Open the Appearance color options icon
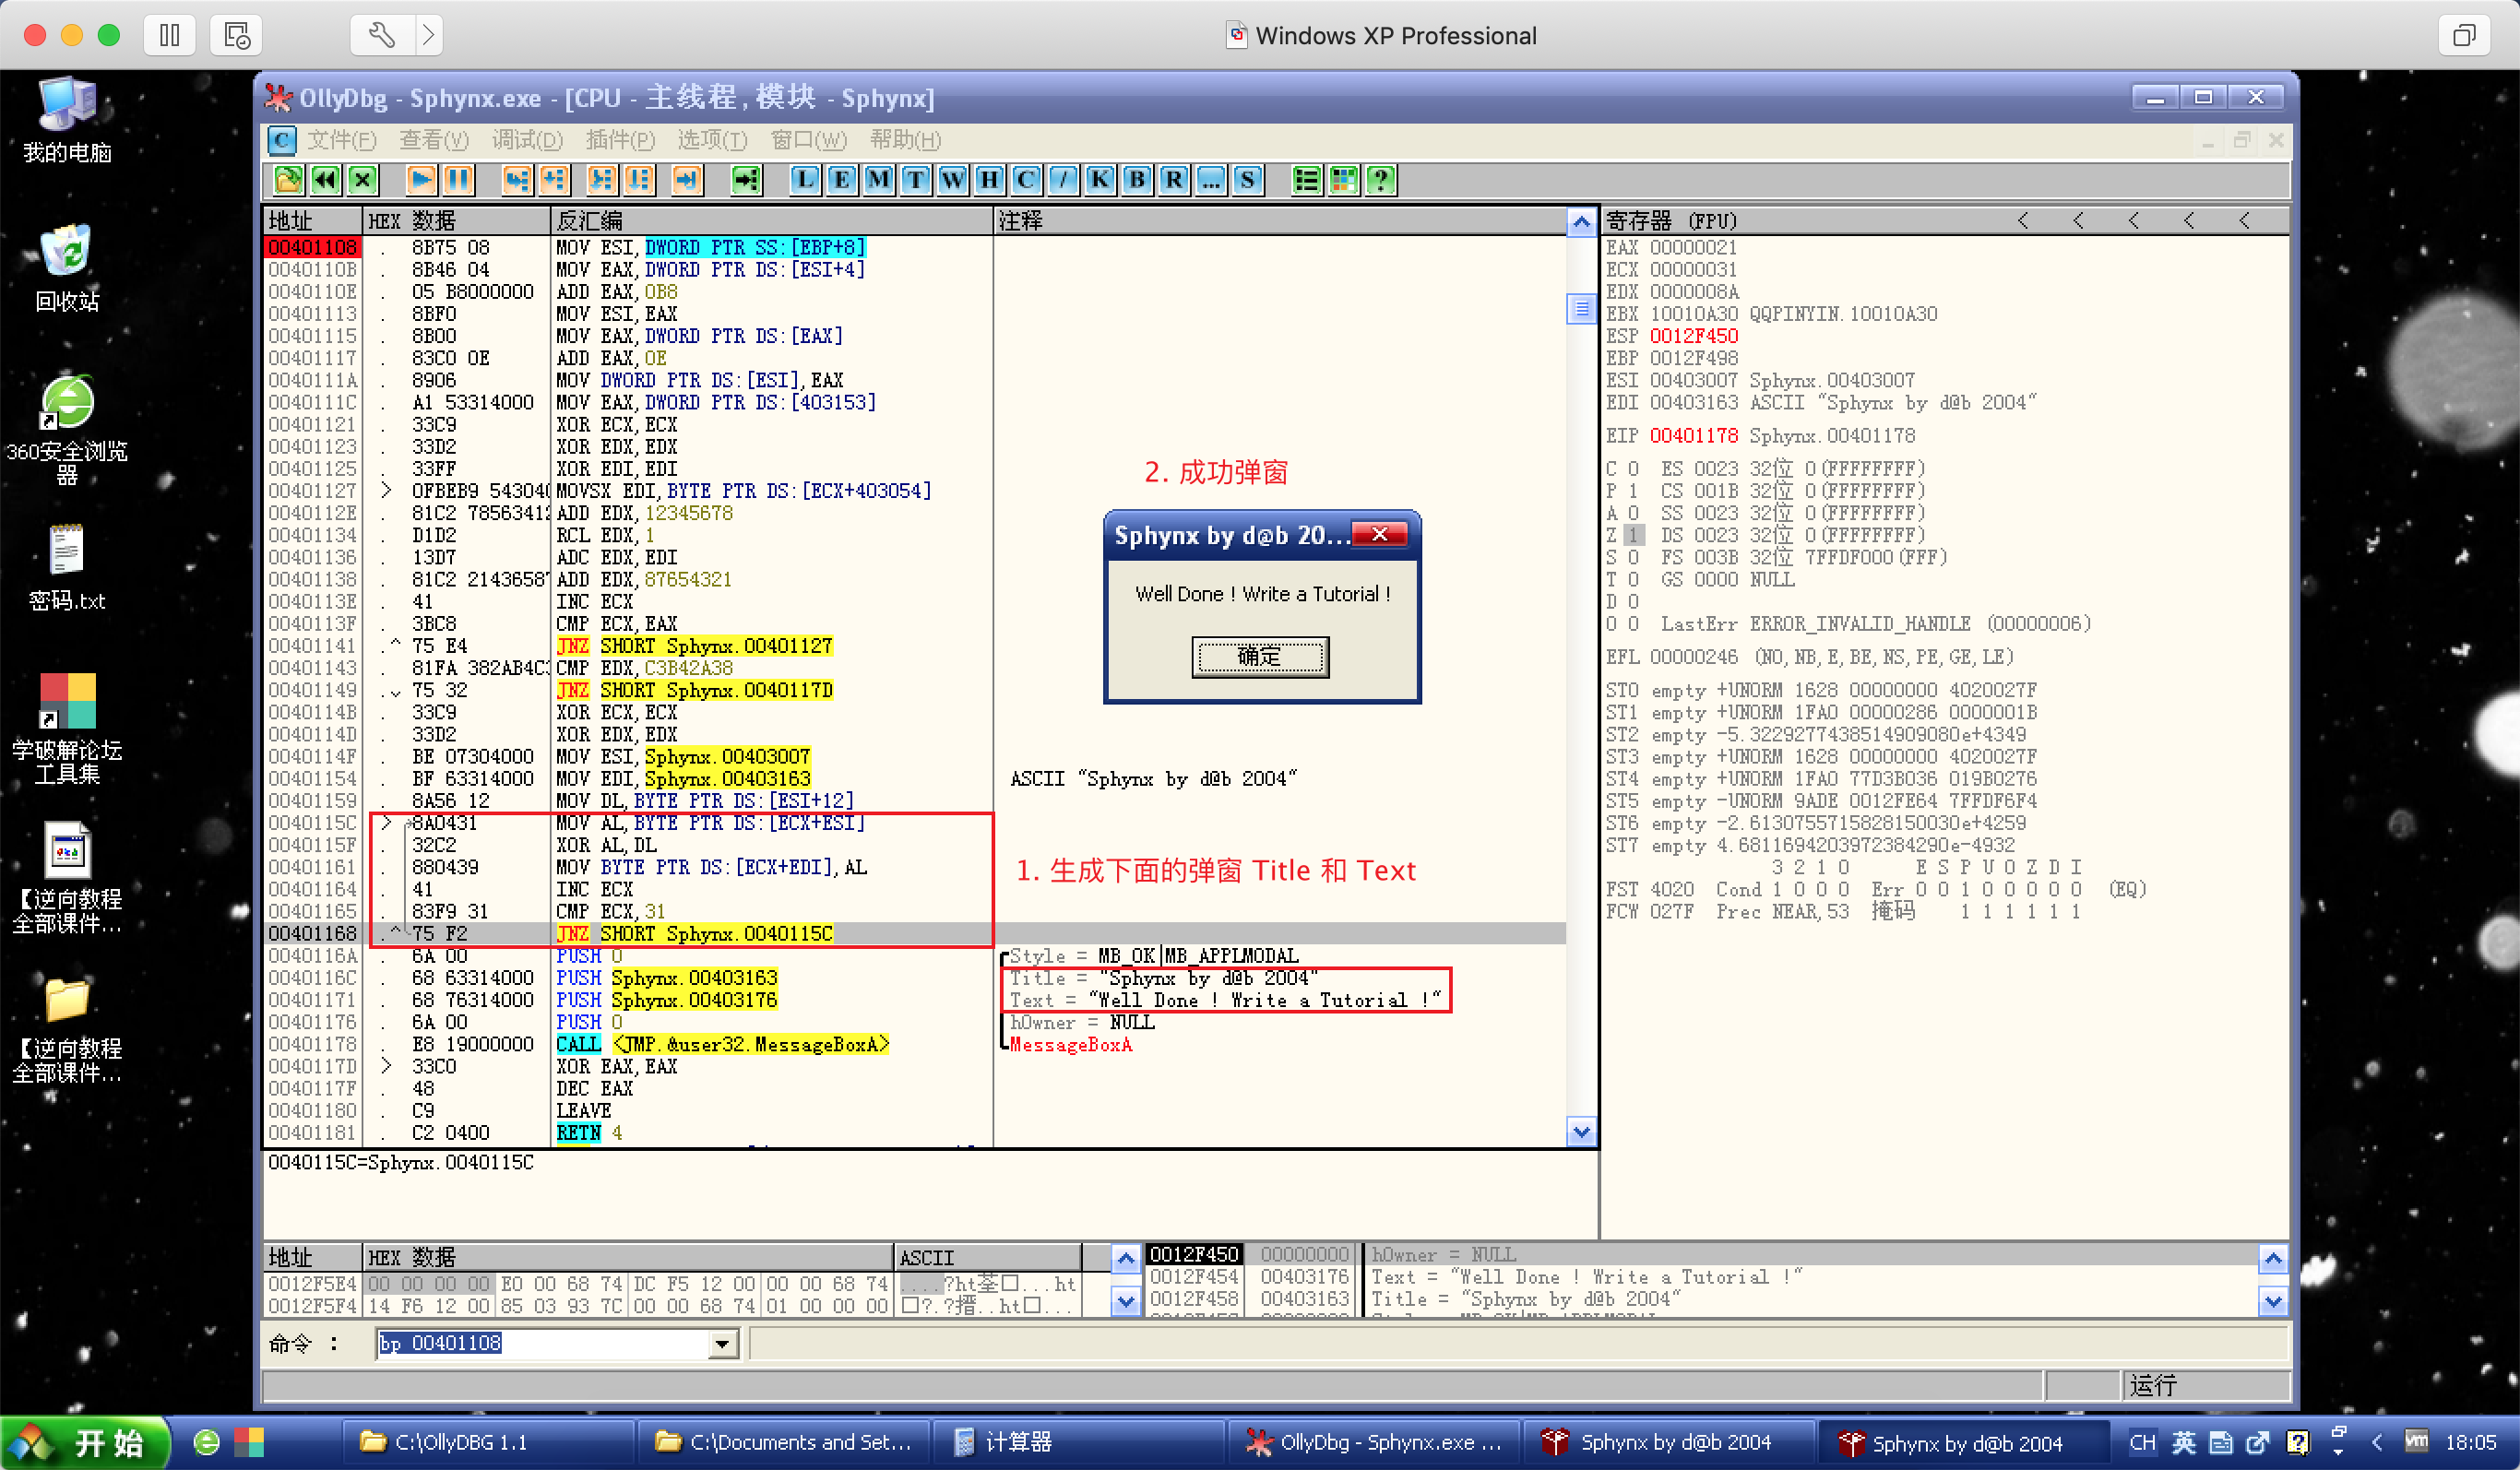Screen dimensions: 2520x1470 [x=1343, y=180]
